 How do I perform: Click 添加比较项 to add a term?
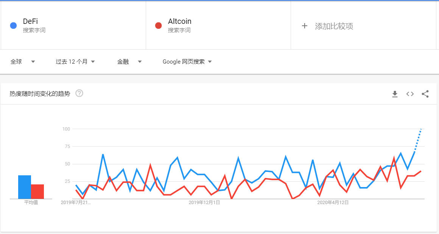(334, 26)
